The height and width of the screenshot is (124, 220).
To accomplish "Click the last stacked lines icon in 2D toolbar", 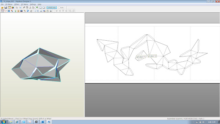I will (51, 11).
